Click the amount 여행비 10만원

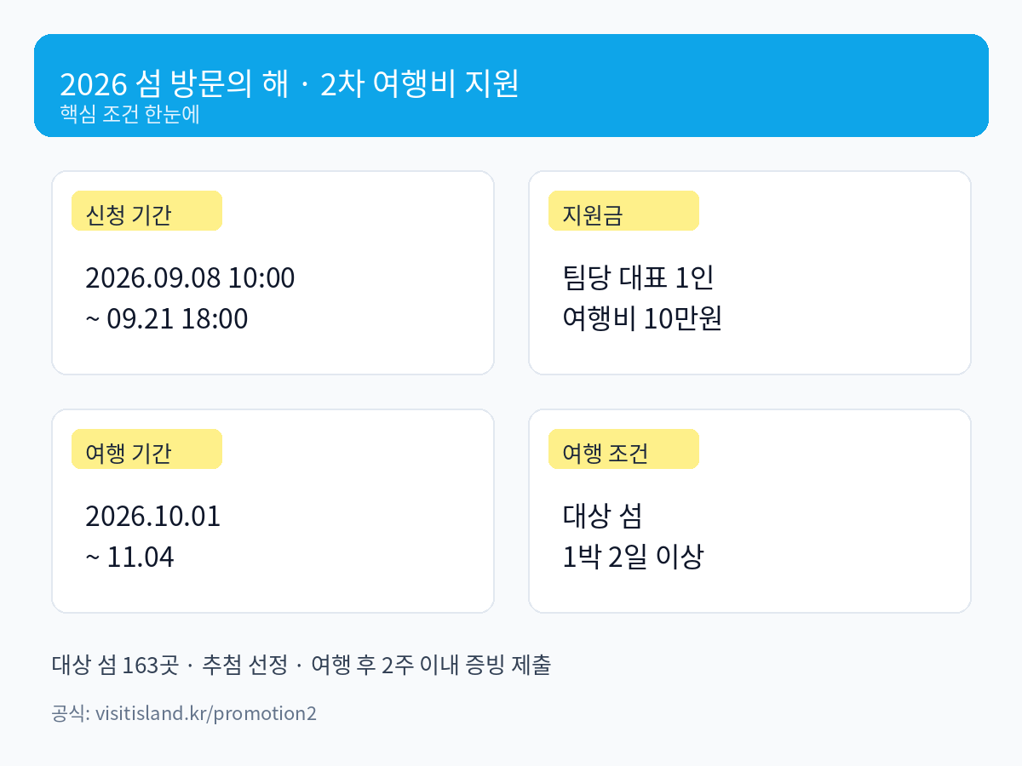click(x=642, y=319)
